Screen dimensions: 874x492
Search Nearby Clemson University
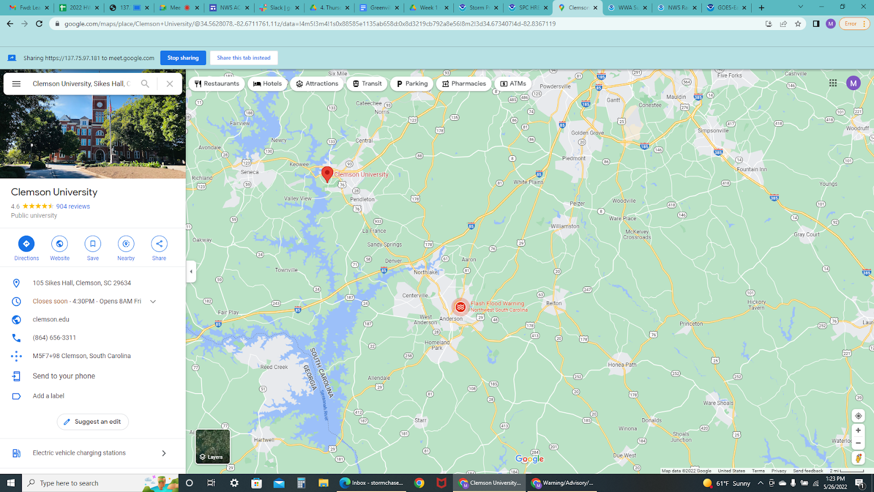point(126,244)
